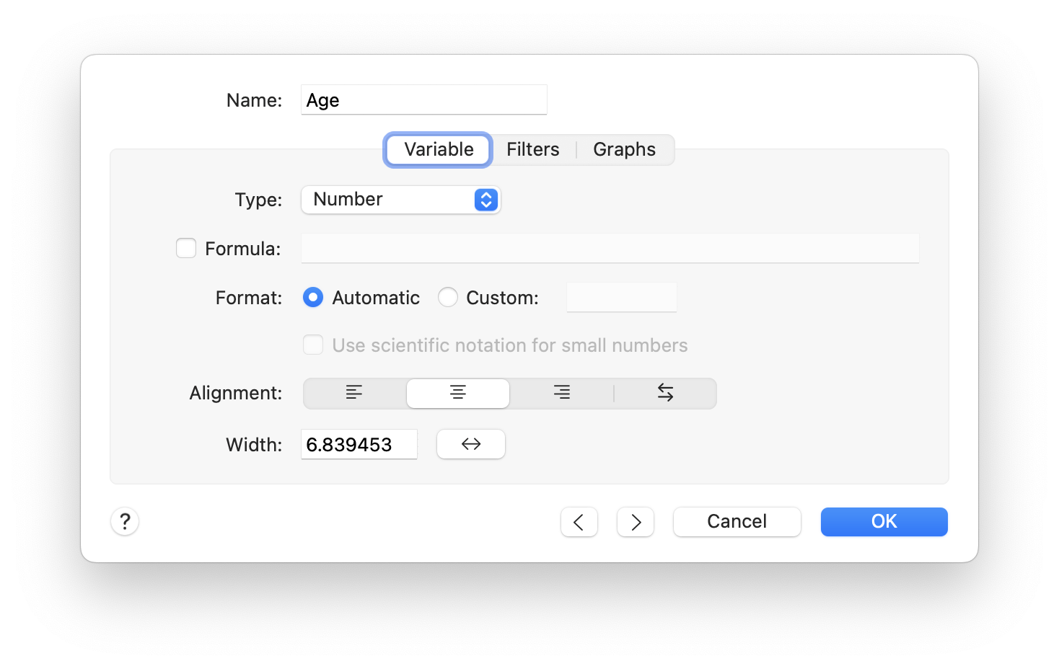The image size is (1059, 669).
Task: Select the Automatic format radio button
Action: click(x=313, y=297)
